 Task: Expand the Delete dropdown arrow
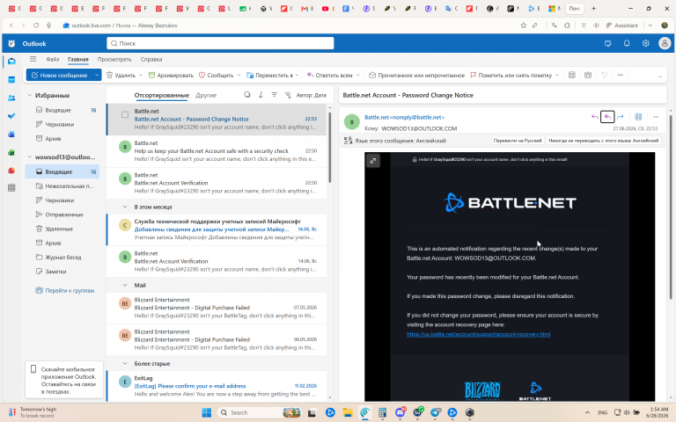coord(141,75)
